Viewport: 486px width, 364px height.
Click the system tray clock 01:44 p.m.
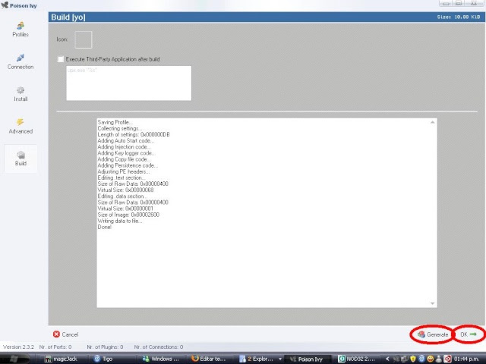pos(469,359)
